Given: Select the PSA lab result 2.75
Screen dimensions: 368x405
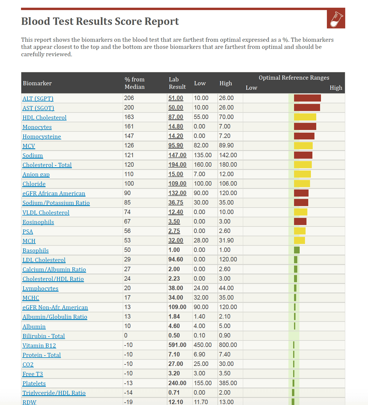Looking at the screenshot, I should pyautogui.click(x=174, y=231).
